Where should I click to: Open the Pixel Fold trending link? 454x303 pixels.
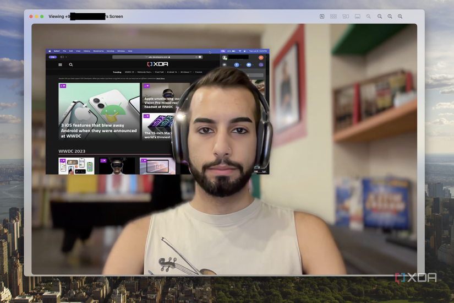(x=159, y=72)
